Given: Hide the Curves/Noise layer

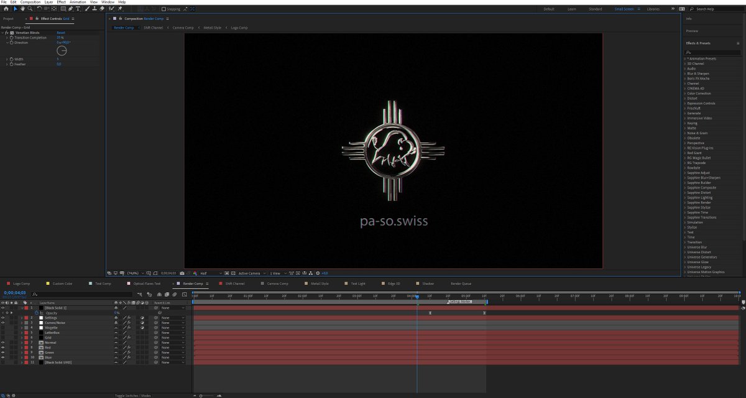Looking at the screenshot, I should pyautogui.click(x=3, y=323).
